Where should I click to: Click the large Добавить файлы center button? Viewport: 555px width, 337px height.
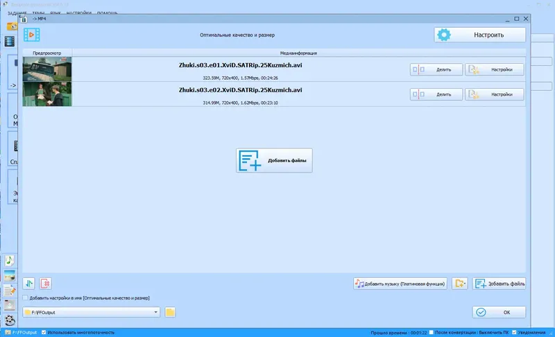274,160
